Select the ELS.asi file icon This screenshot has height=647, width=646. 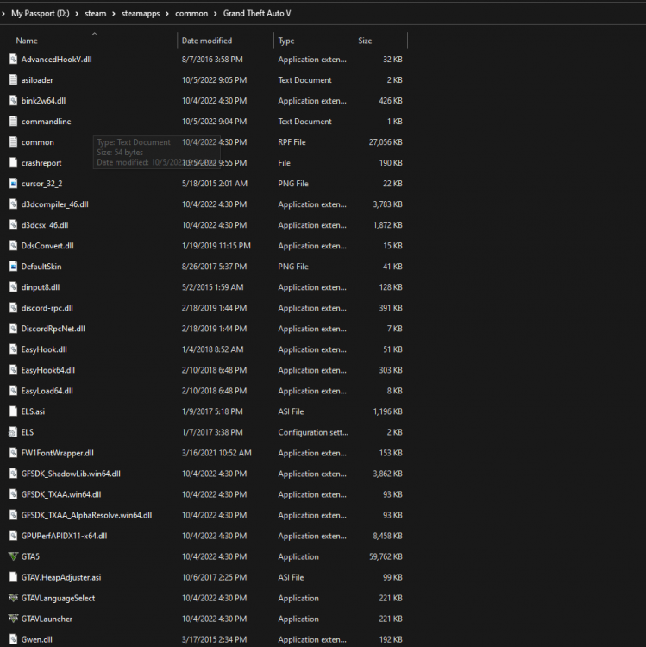[x=13, y=411]
